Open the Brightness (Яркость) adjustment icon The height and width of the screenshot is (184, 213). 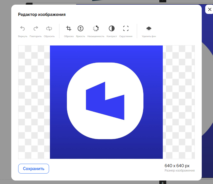pyautogui.click(x=81, y=28)
